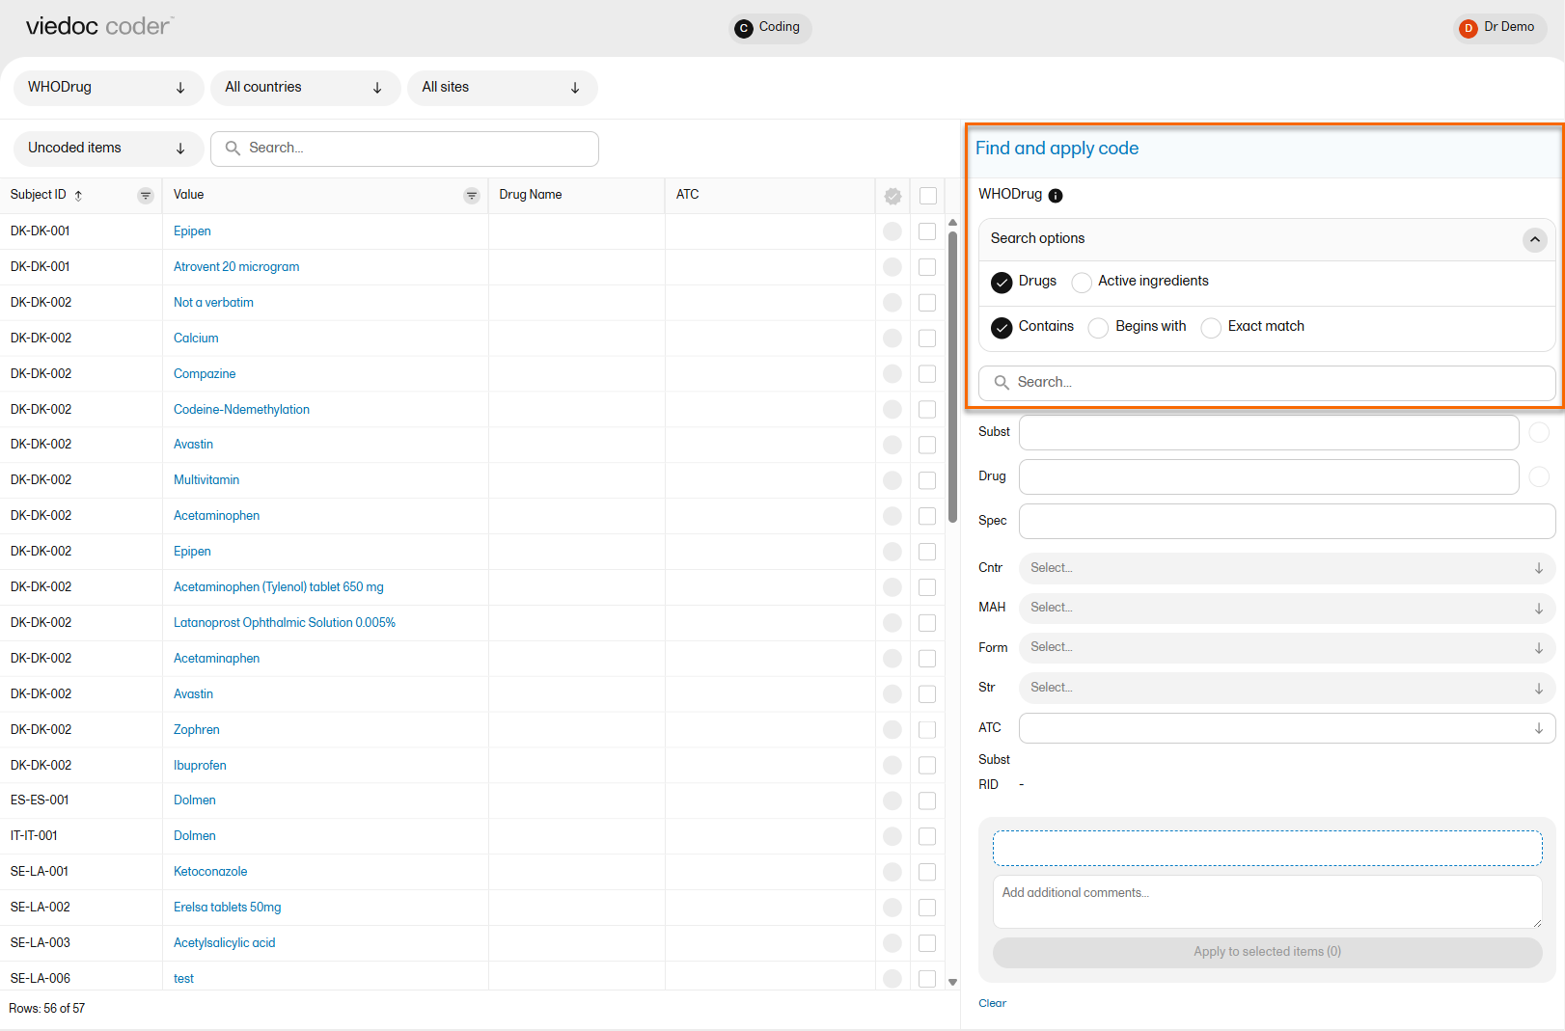Screen dimensions: 1565x1031
Task: Open the All sites dropdown
Action: click(502, 88)
